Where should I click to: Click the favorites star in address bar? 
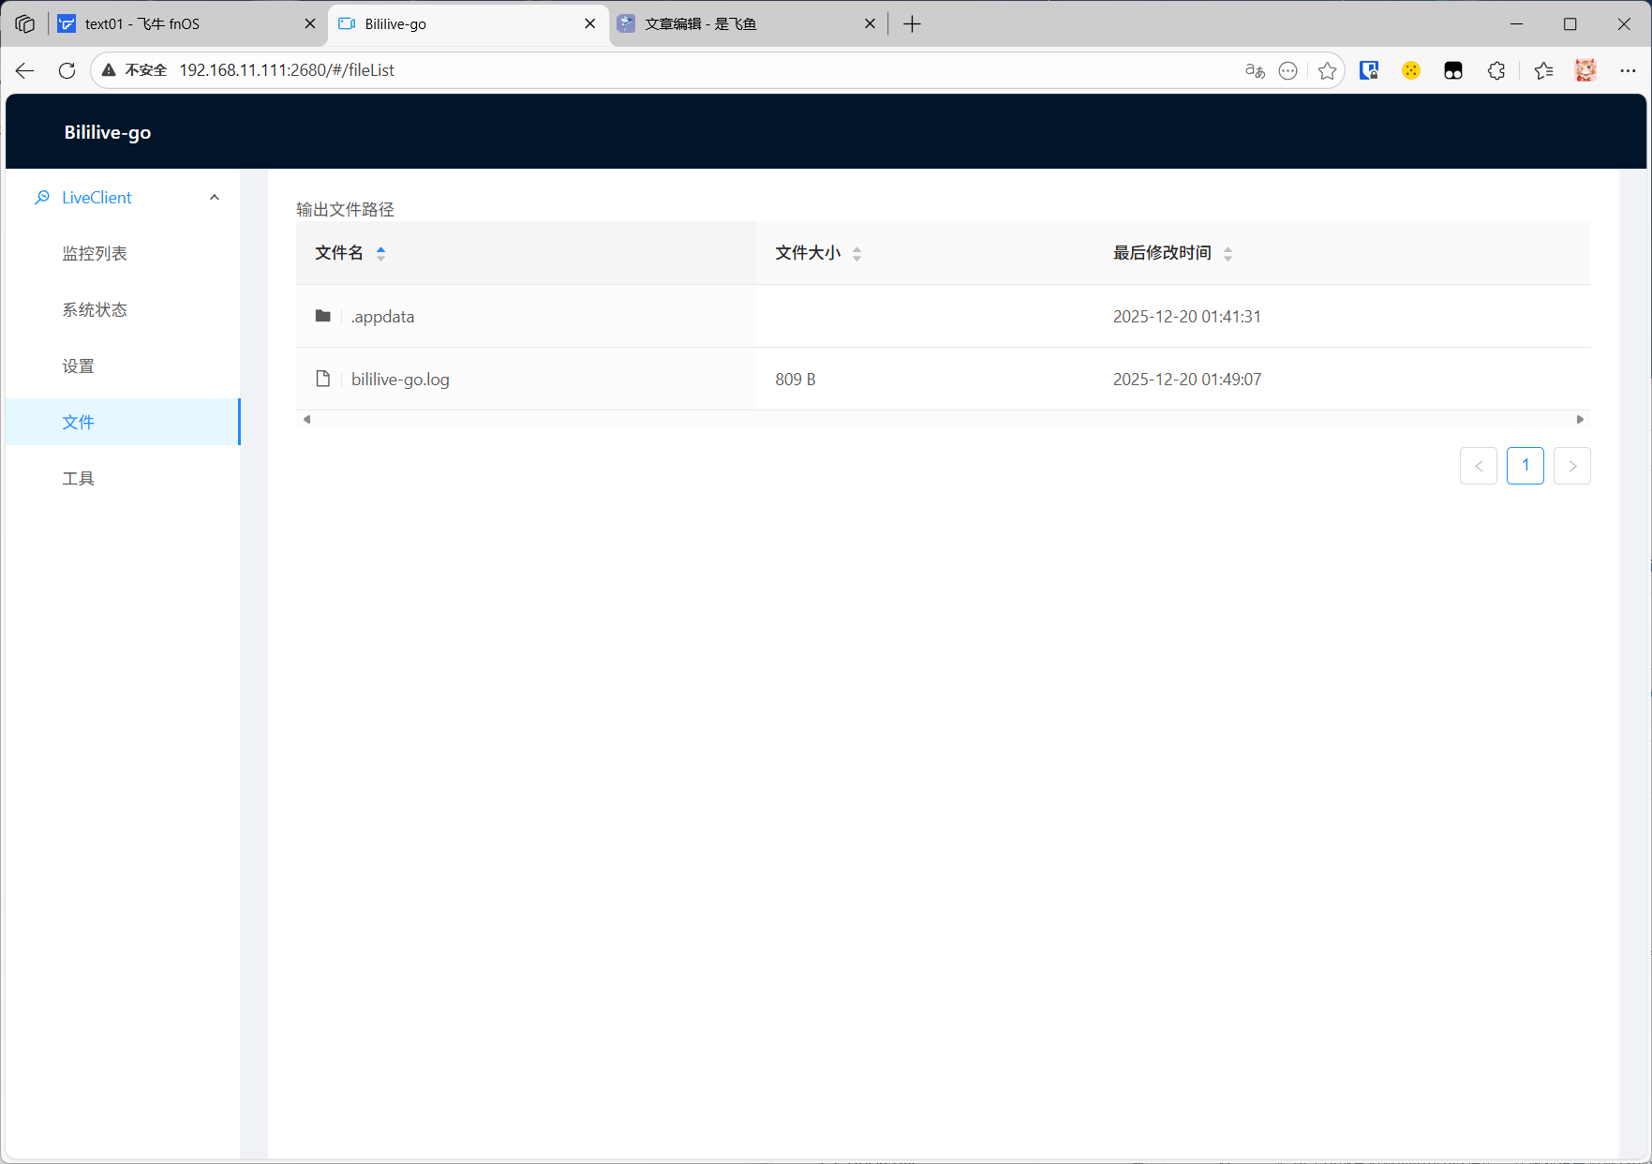click(x=1327, y=70)
